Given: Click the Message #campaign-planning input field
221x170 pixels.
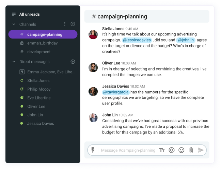Looking at the screenshot, I should [128, 150].
